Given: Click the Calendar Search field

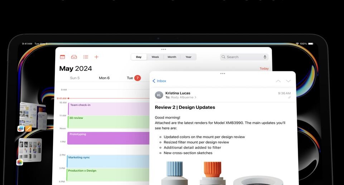Looking at the screenshot, I should 244,57.
